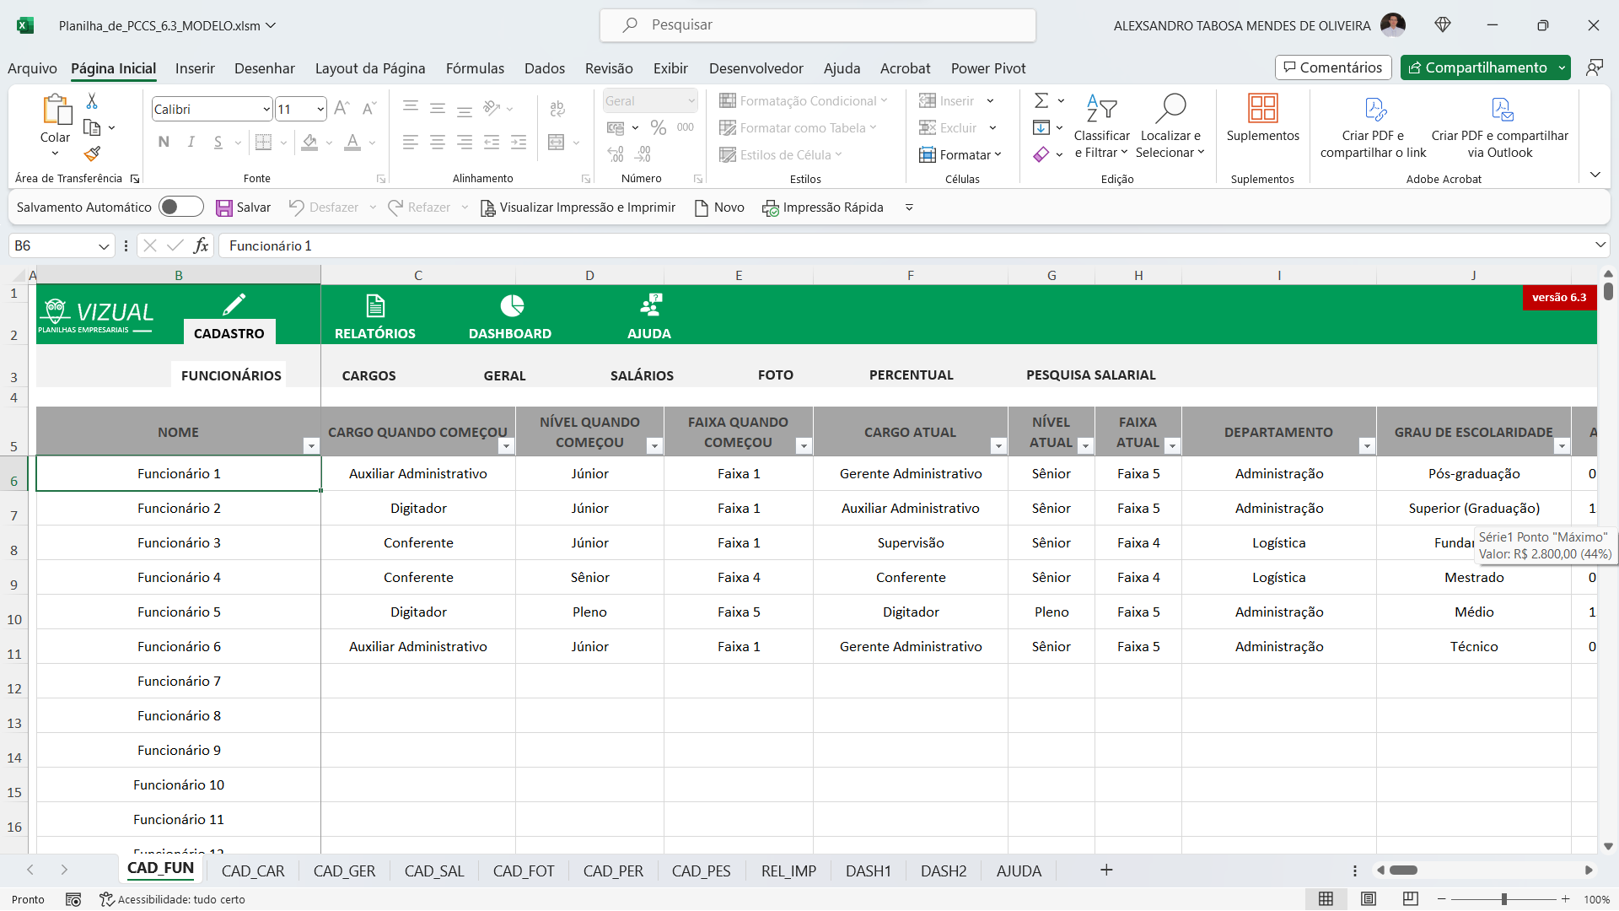
Task: Click the Suplementos add-ins icon
Action: point(1262,109)
